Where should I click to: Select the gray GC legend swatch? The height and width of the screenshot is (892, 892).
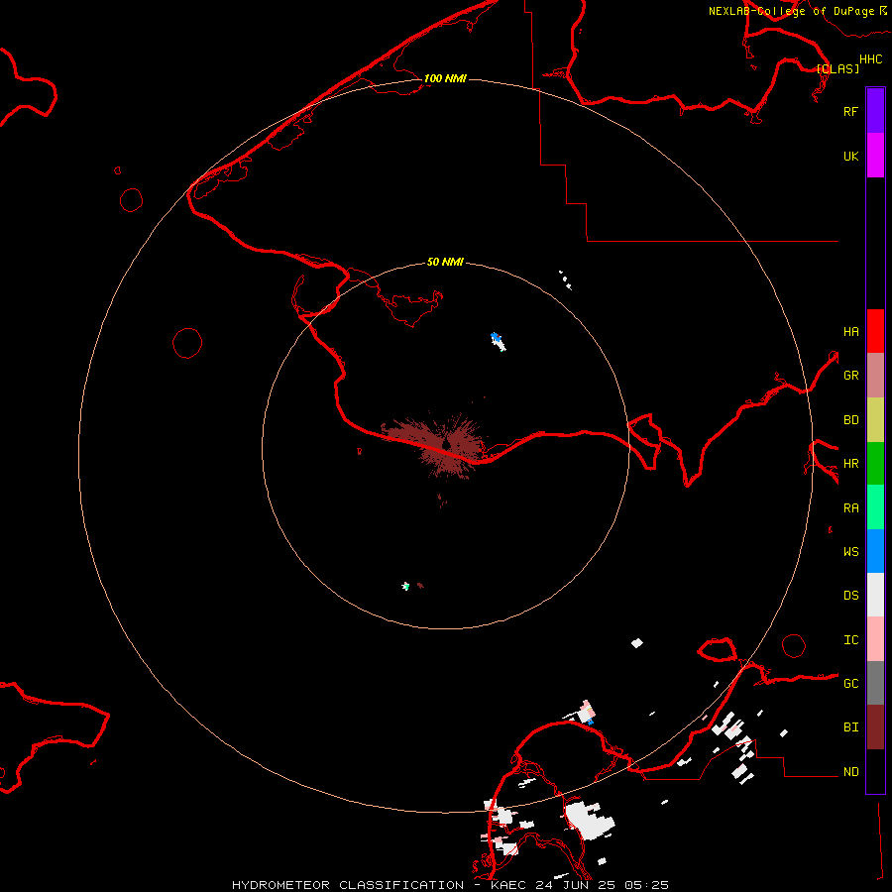(875, 683)
